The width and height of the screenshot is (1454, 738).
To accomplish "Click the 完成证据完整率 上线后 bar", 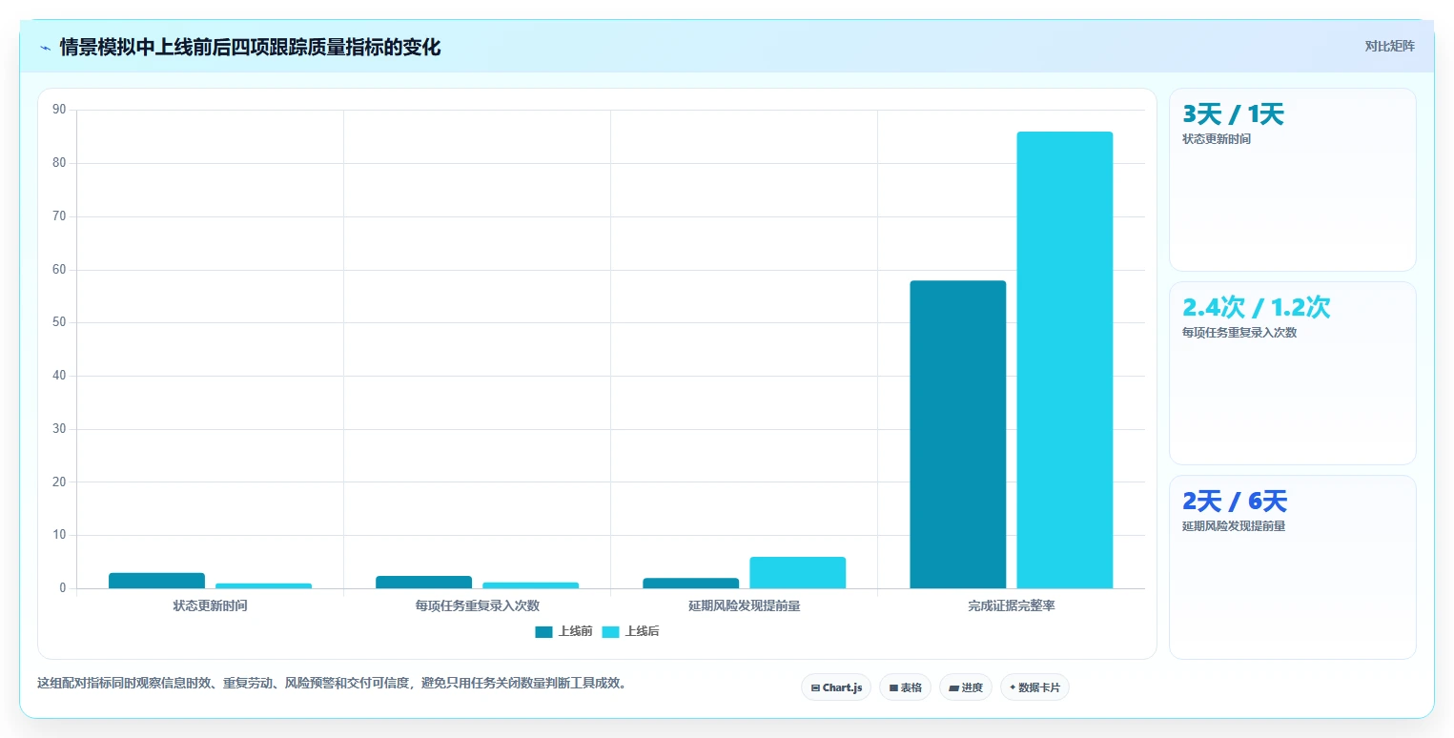I will click(1064, 360).
